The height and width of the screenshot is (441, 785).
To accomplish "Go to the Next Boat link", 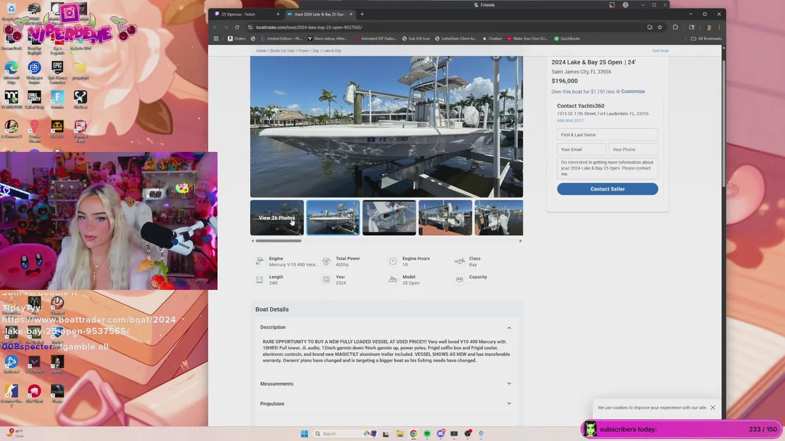I will [660, 51].
